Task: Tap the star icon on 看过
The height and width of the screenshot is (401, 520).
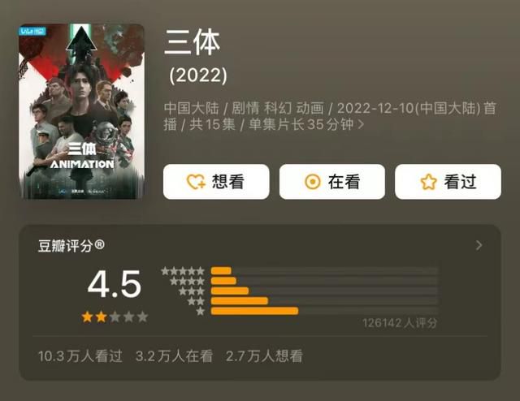Action: 428,182
